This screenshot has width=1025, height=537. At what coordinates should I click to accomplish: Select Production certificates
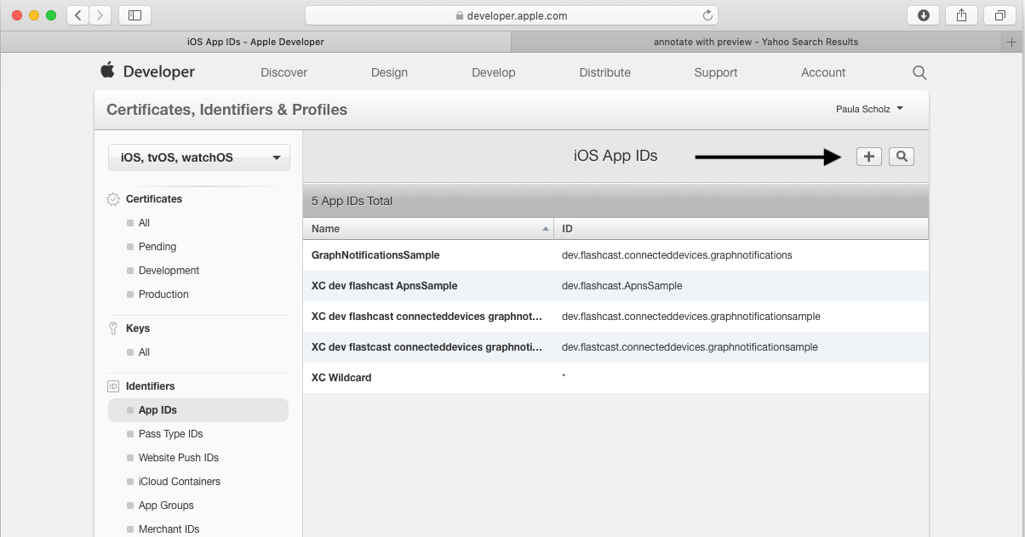163,294
